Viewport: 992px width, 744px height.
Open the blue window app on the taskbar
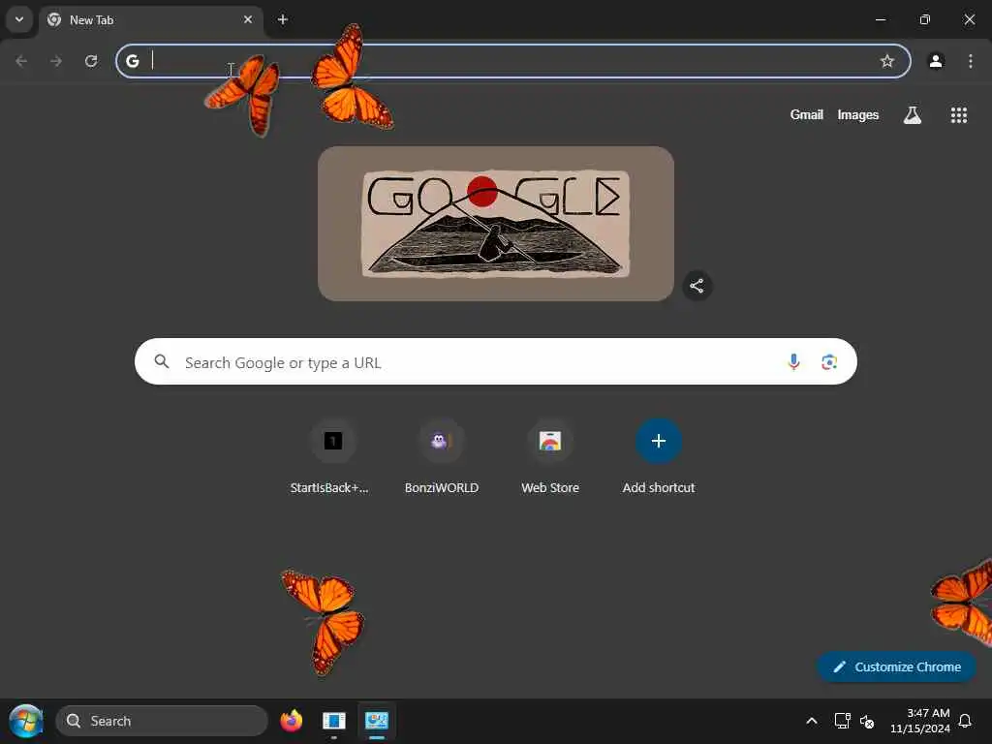[x=334, y=721]
